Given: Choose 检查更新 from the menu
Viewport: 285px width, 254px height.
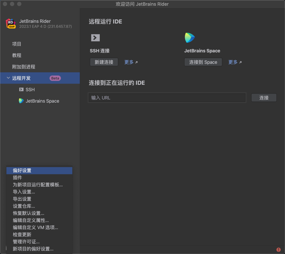Looking at the screenshot, I should [39, 234].
